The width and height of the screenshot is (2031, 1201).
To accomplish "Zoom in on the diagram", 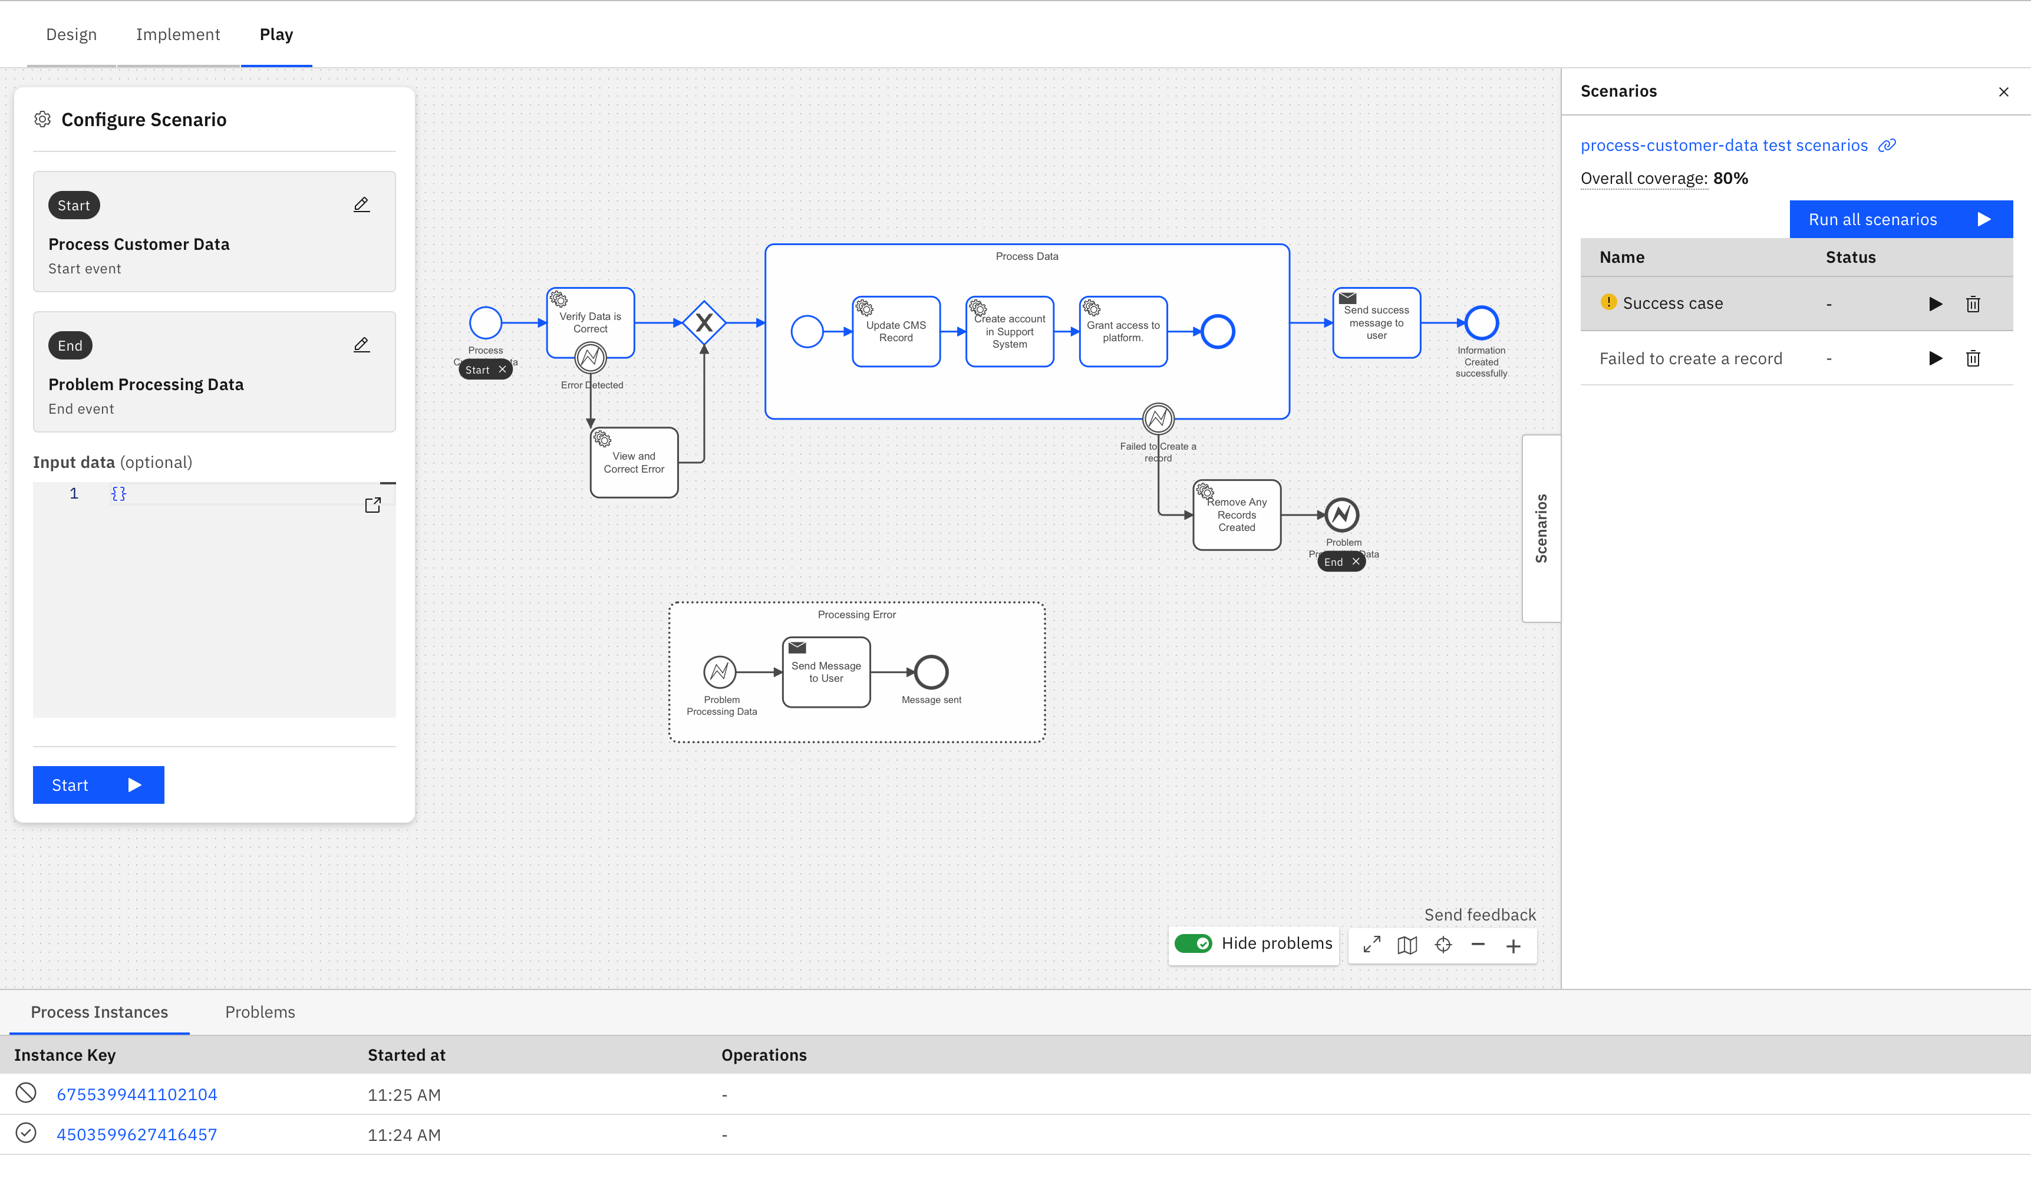I will (x=1514, y=945).
